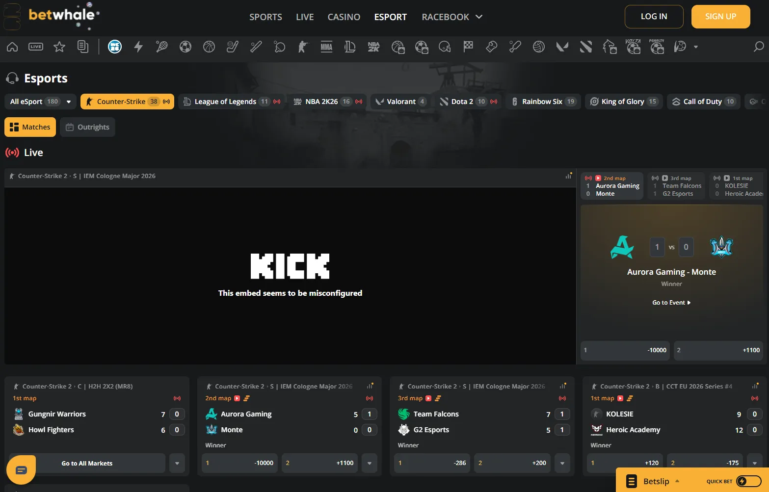
Task: Click Go to All Markets button
Action: [x=87, y=463]
